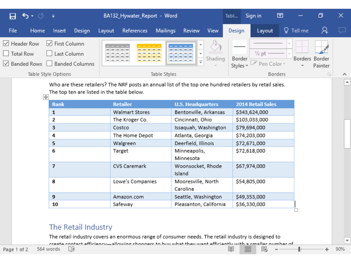
Task: Open the proofing errors icon
Action: click(x=72, y=249)
